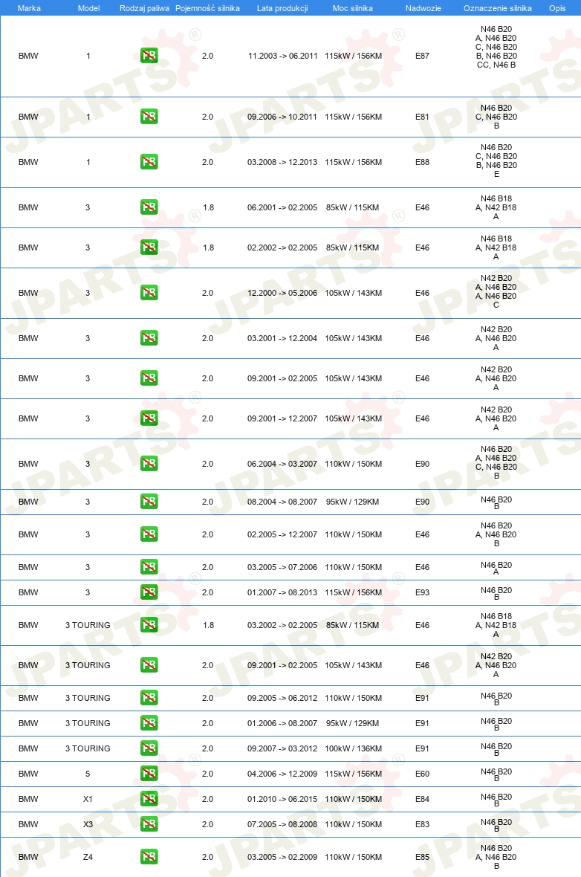Image resolution: width=581 pixels, height=877 pixels.
Task: Click the Model column header
Action: click(88, 8)
